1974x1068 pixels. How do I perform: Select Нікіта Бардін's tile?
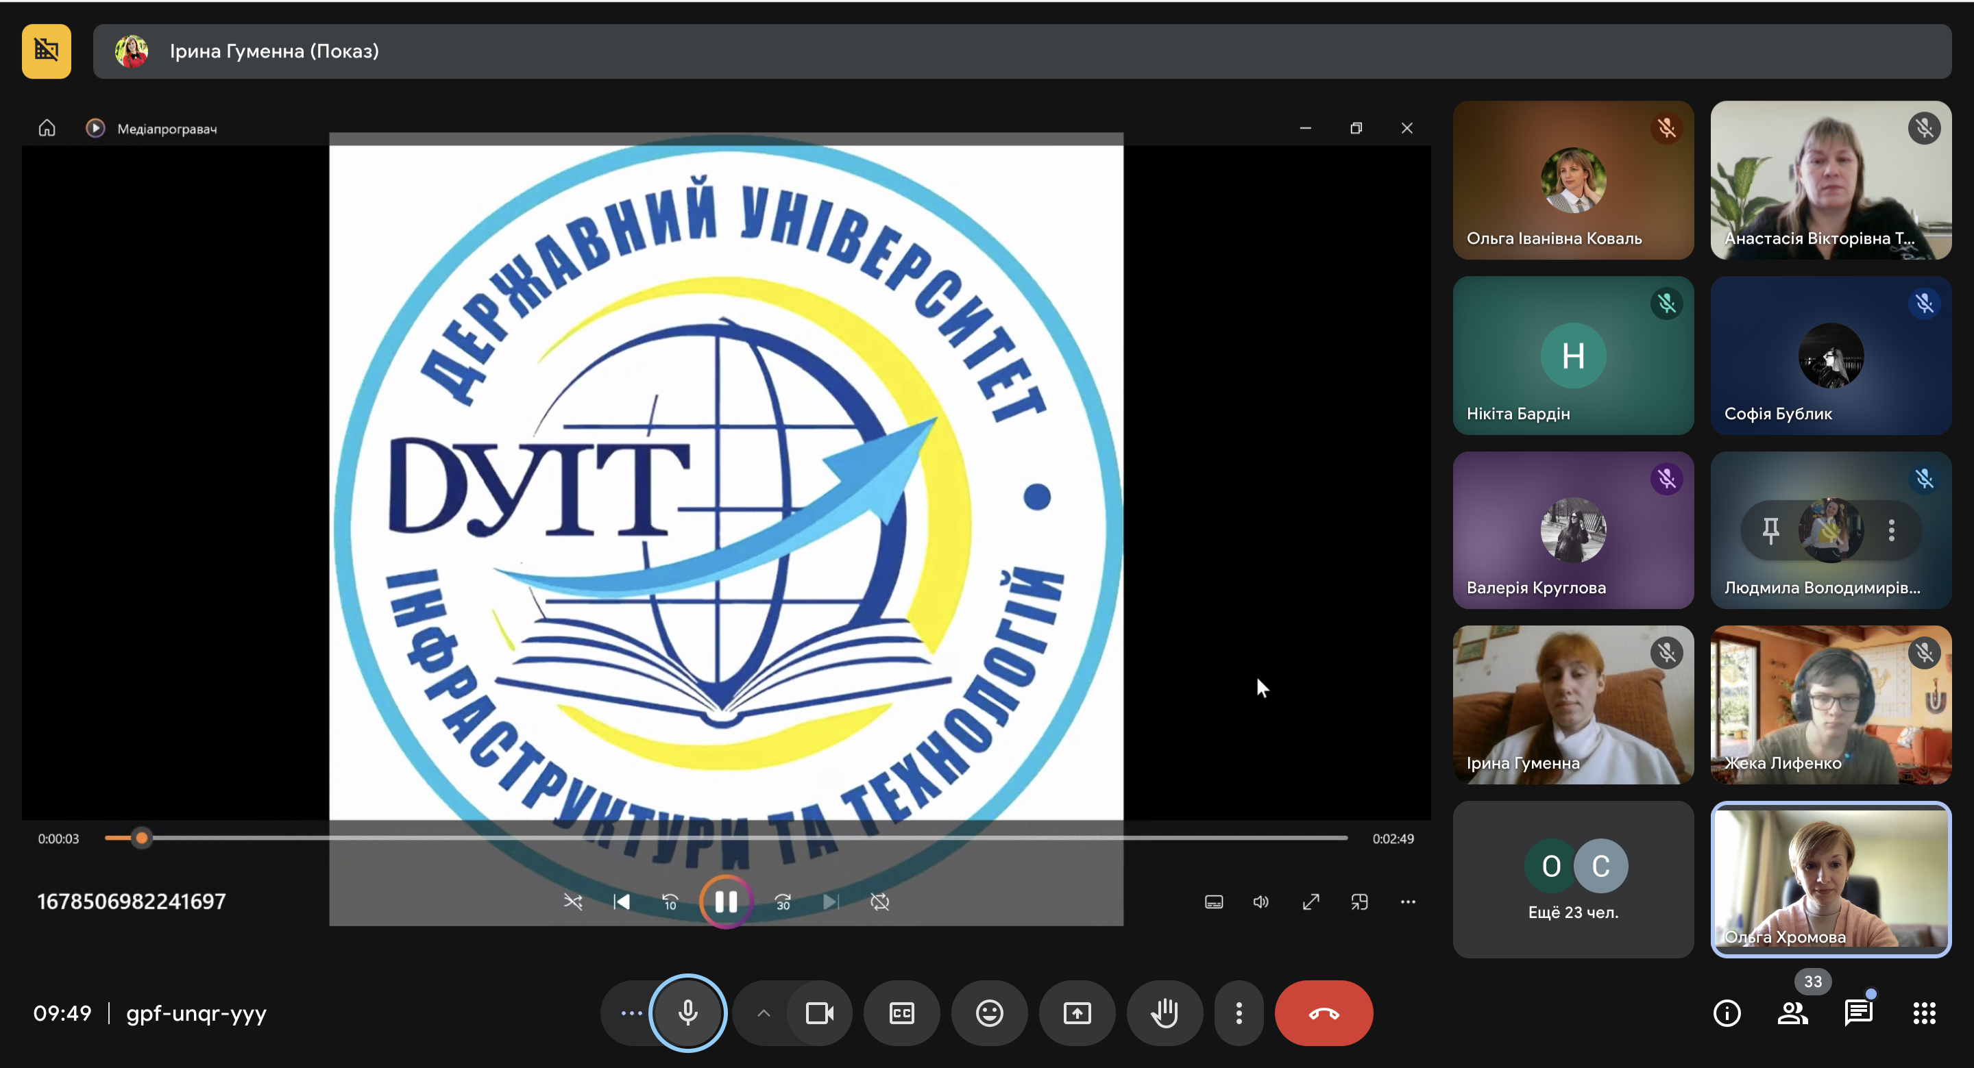pos(1573,356)
